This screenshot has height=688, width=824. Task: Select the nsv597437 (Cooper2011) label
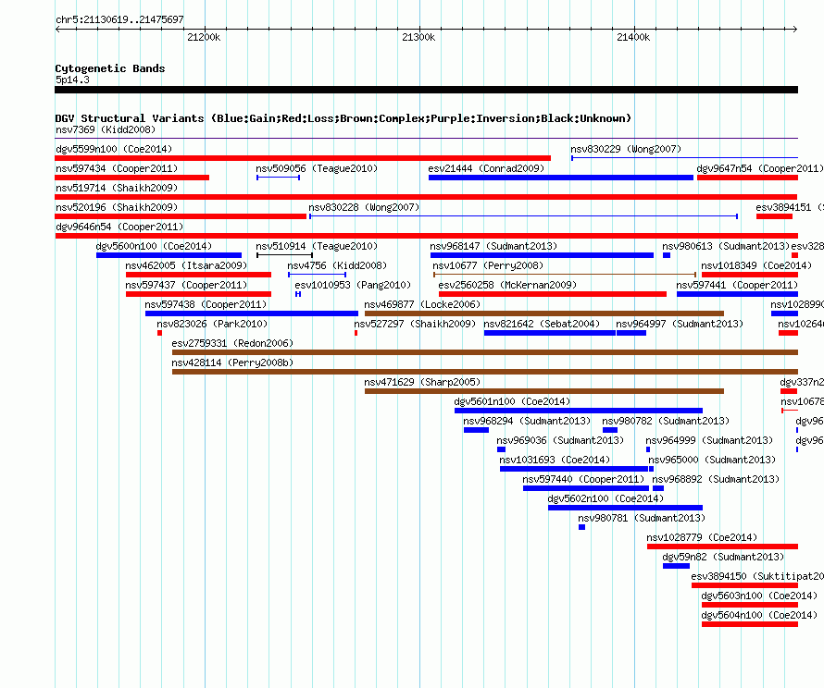point(186,285)
